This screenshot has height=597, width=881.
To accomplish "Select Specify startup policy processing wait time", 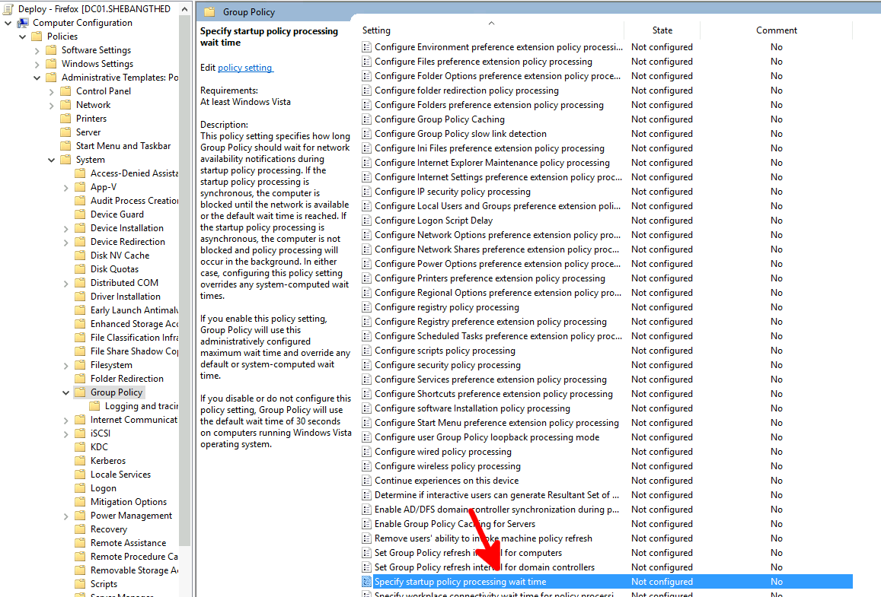I will coord(455,581).
